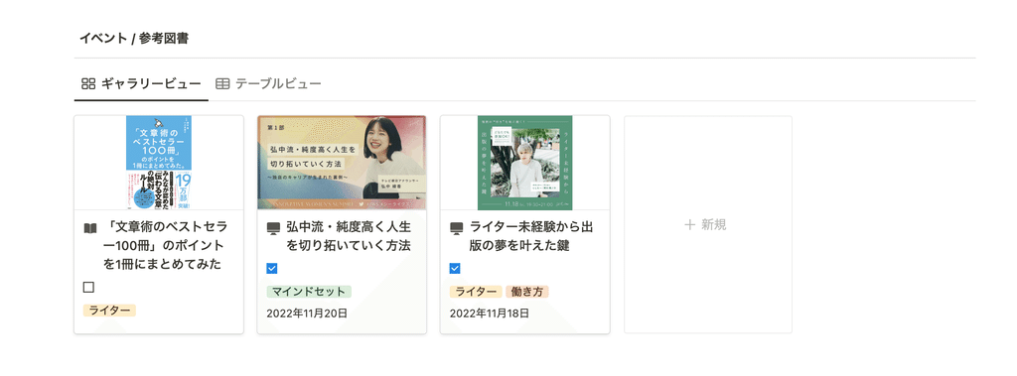Click the 2022年11月20日 date
The image size is (1017, 376).
click(307, 313)
